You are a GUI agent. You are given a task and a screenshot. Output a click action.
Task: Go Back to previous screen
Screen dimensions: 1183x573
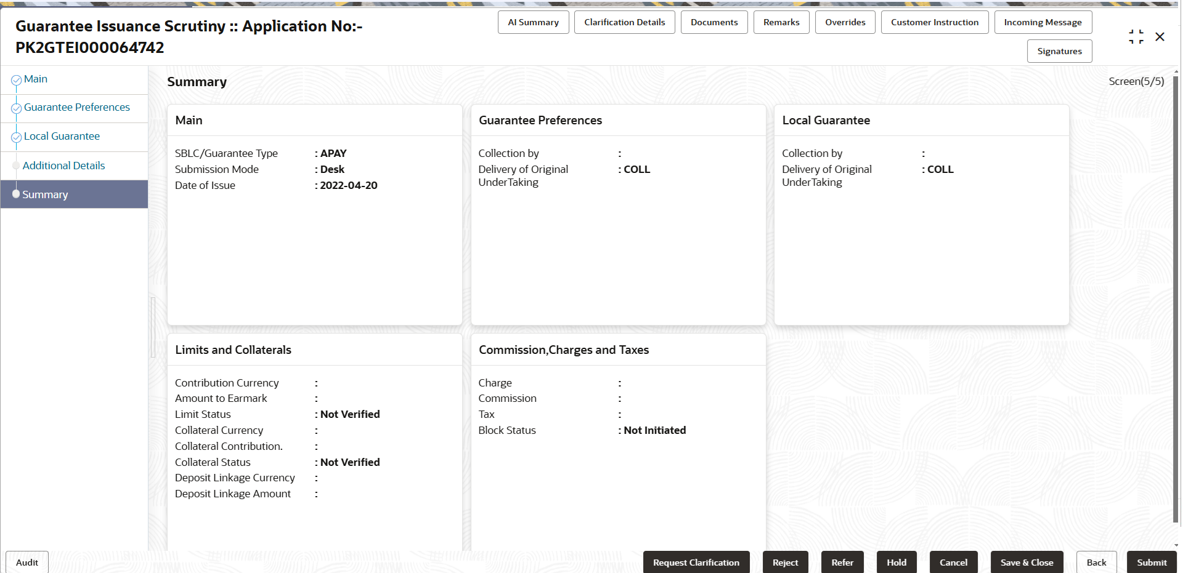[x=1097, y=562]
